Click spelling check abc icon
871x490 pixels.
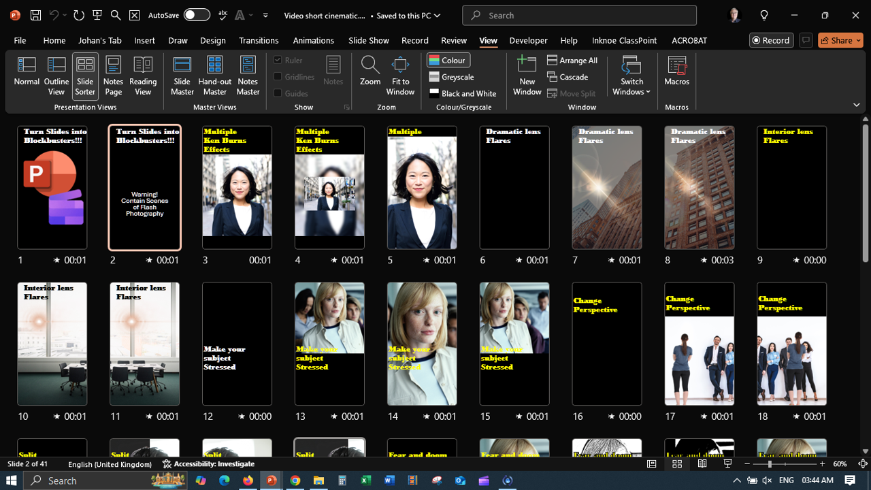[223, 15]
